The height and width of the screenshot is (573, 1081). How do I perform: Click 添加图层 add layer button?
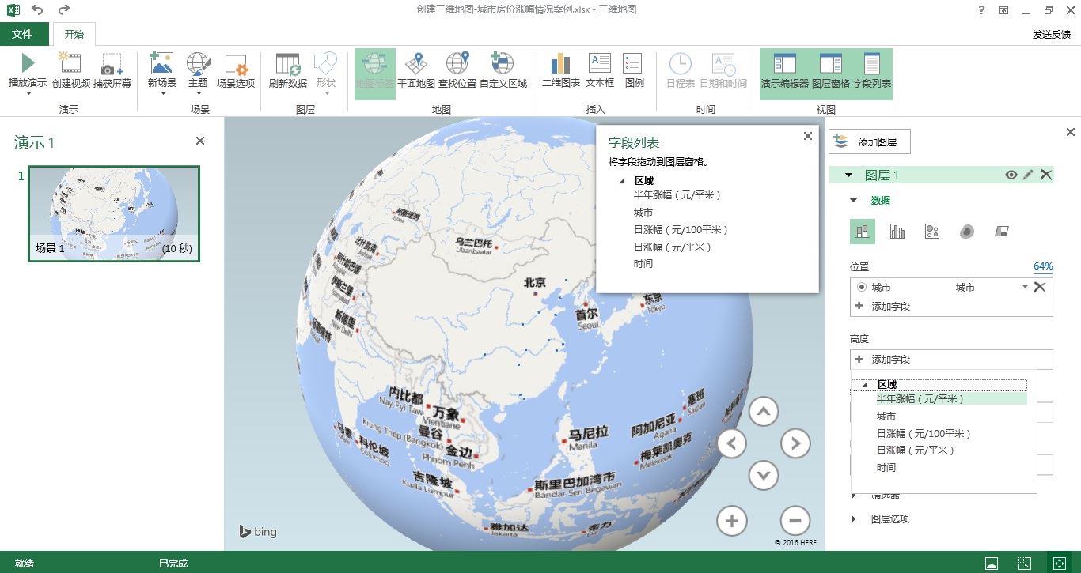point(870,142)
